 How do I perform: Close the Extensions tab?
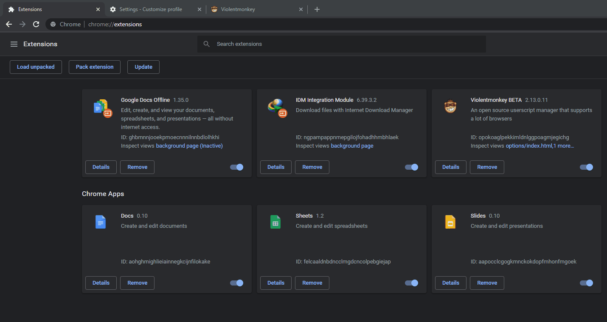click(98, 9)
